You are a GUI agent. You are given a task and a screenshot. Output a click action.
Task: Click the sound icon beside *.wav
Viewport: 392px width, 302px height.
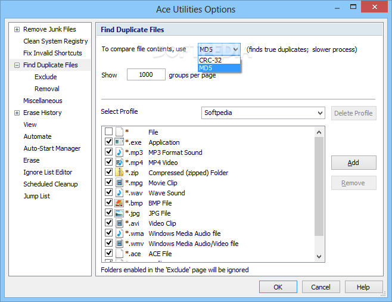pos(119,192)
